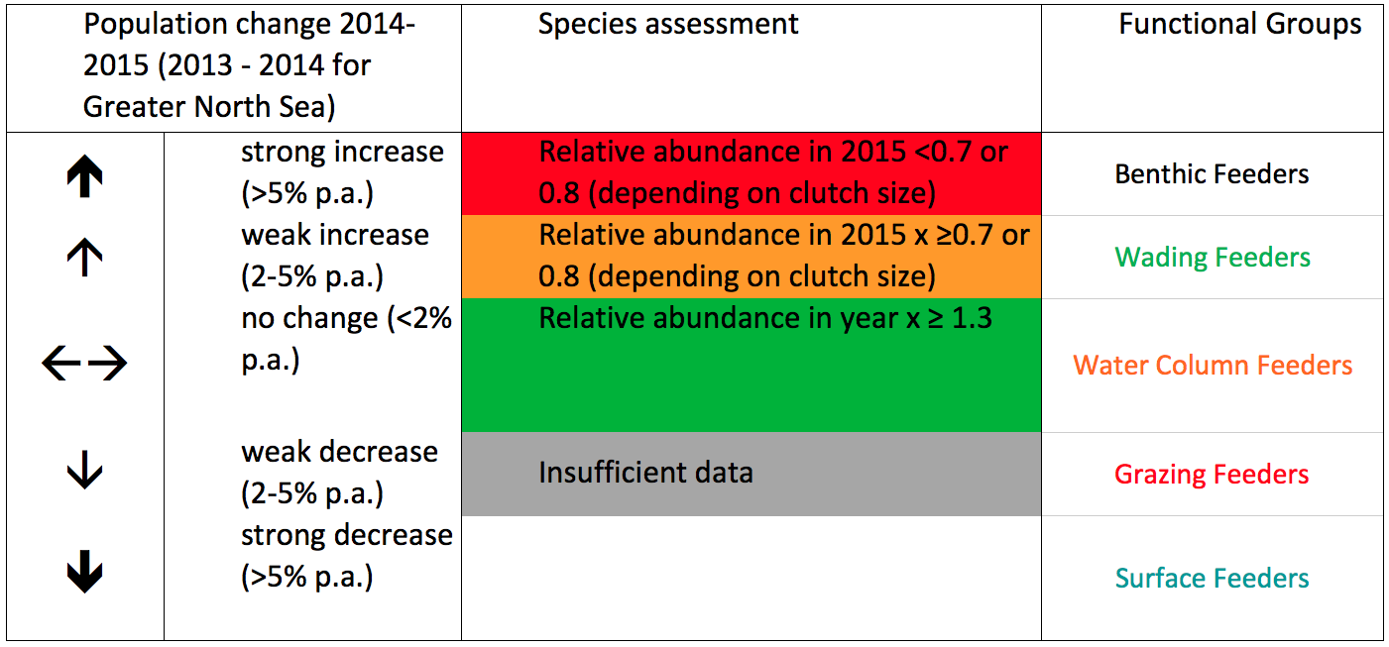The width and height of the screenshot is (1389, 647).
Task: Click the left-right arrows no change icon
Action: tap(85, 366)
